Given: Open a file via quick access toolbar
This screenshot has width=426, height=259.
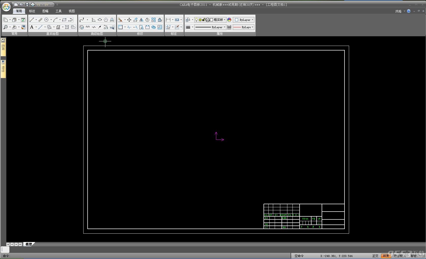Looking at the screenshot, I should 22,5.
